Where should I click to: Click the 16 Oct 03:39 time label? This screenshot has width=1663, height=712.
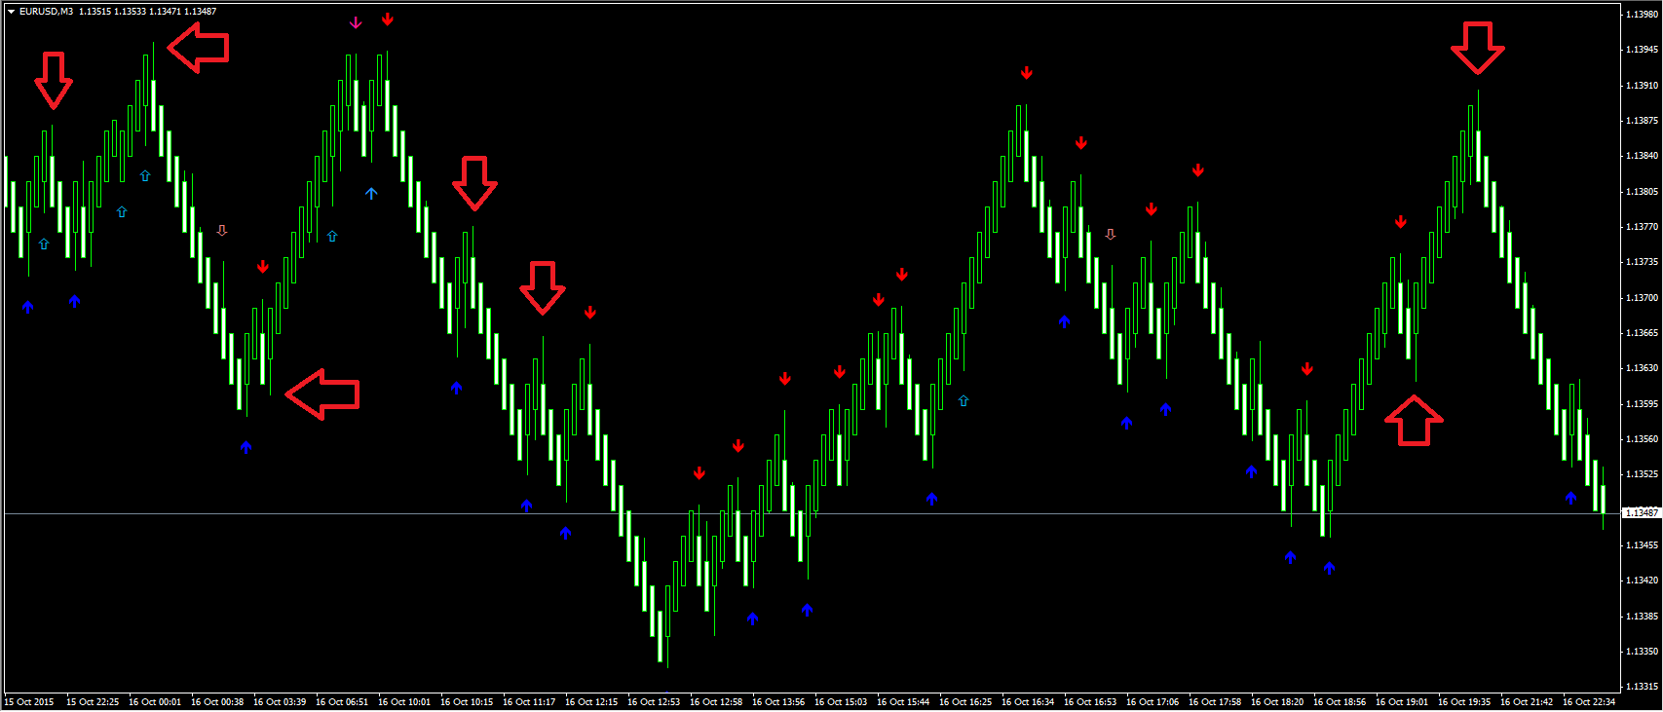click(x=280, y=702)
